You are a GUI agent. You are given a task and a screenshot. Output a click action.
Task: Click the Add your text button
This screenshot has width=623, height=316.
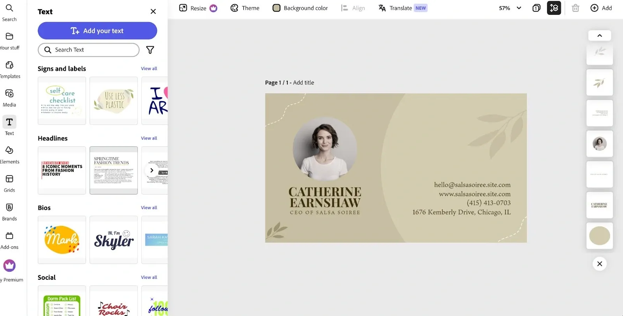97,31
